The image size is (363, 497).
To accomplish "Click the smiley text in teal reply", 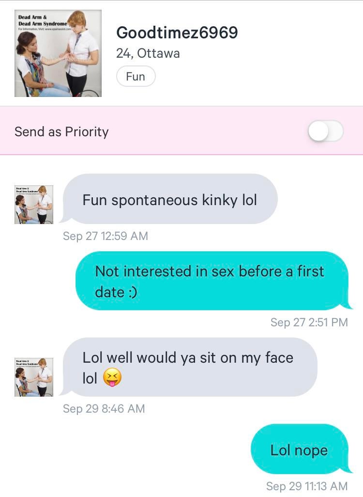I will [133, 292].
